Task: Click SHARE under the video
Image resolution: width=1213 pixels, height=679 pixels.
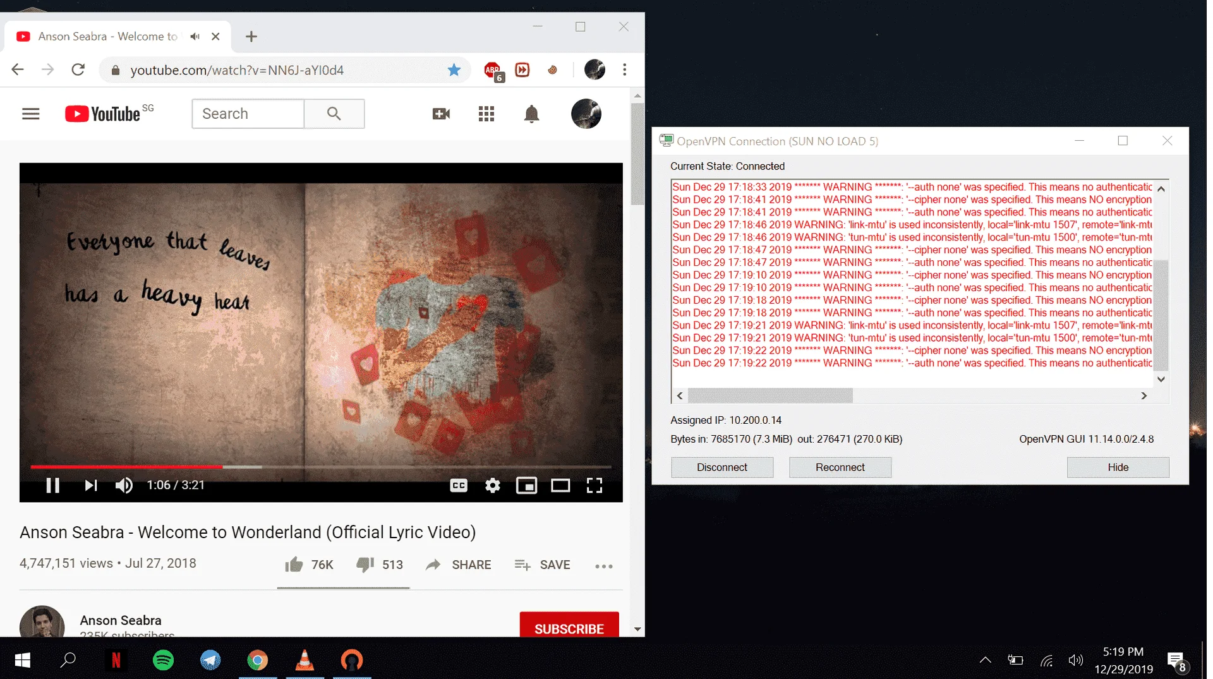Action: (458, 565)
